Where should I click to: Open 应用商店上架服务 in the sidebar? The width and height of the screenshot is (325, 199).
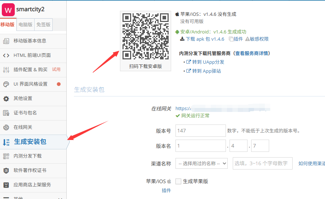[x=32, y=185]
